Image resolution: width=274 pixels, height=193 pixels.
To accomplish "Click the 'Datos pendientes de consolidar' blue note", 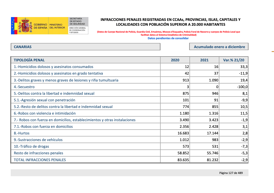I will point(168,38).
